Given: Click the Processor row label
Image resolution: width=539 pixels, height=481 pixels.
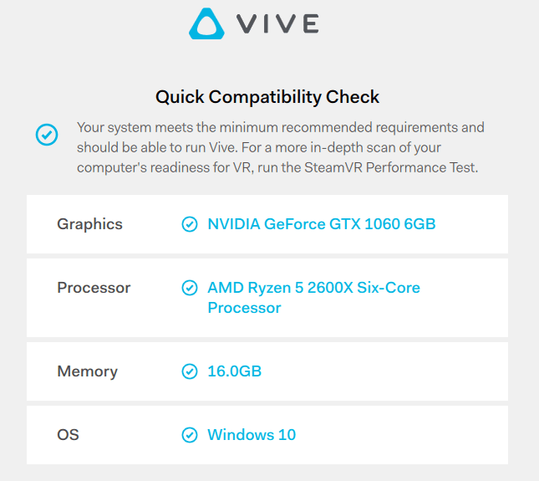Looking at the screenshot, I should click(94, 288).
